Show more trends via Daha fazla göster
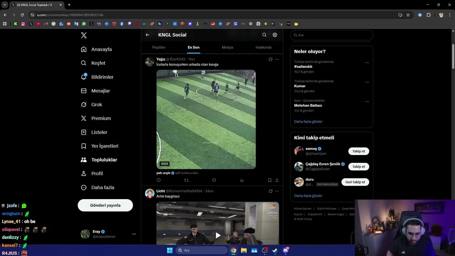This screenshot has height=256, width=455. pos(308,122)
